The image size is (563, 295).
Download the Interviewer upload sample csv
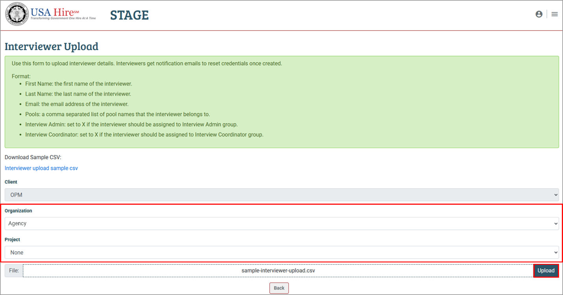pyautogui.click(x=41, y=168)
